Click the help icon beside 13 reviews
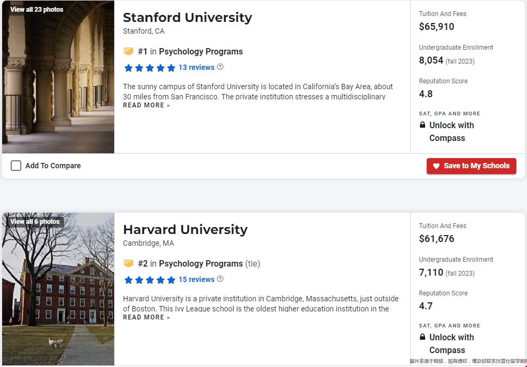Image resolution: width=527 pixels, height=367 pixels. point(220,67)
